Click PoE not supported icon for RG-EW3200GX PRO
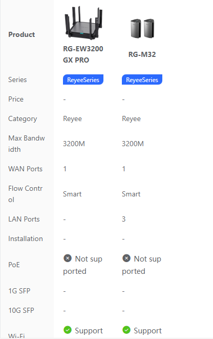Image resolution: width=213 pixels, height=339 pixels. coord(68,258)
